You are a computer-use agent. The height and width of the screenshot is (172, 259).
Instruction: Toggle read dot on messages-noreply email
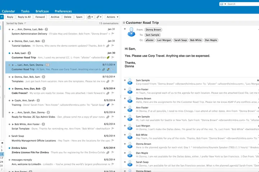pyautogui.click(x=9, y=160)
